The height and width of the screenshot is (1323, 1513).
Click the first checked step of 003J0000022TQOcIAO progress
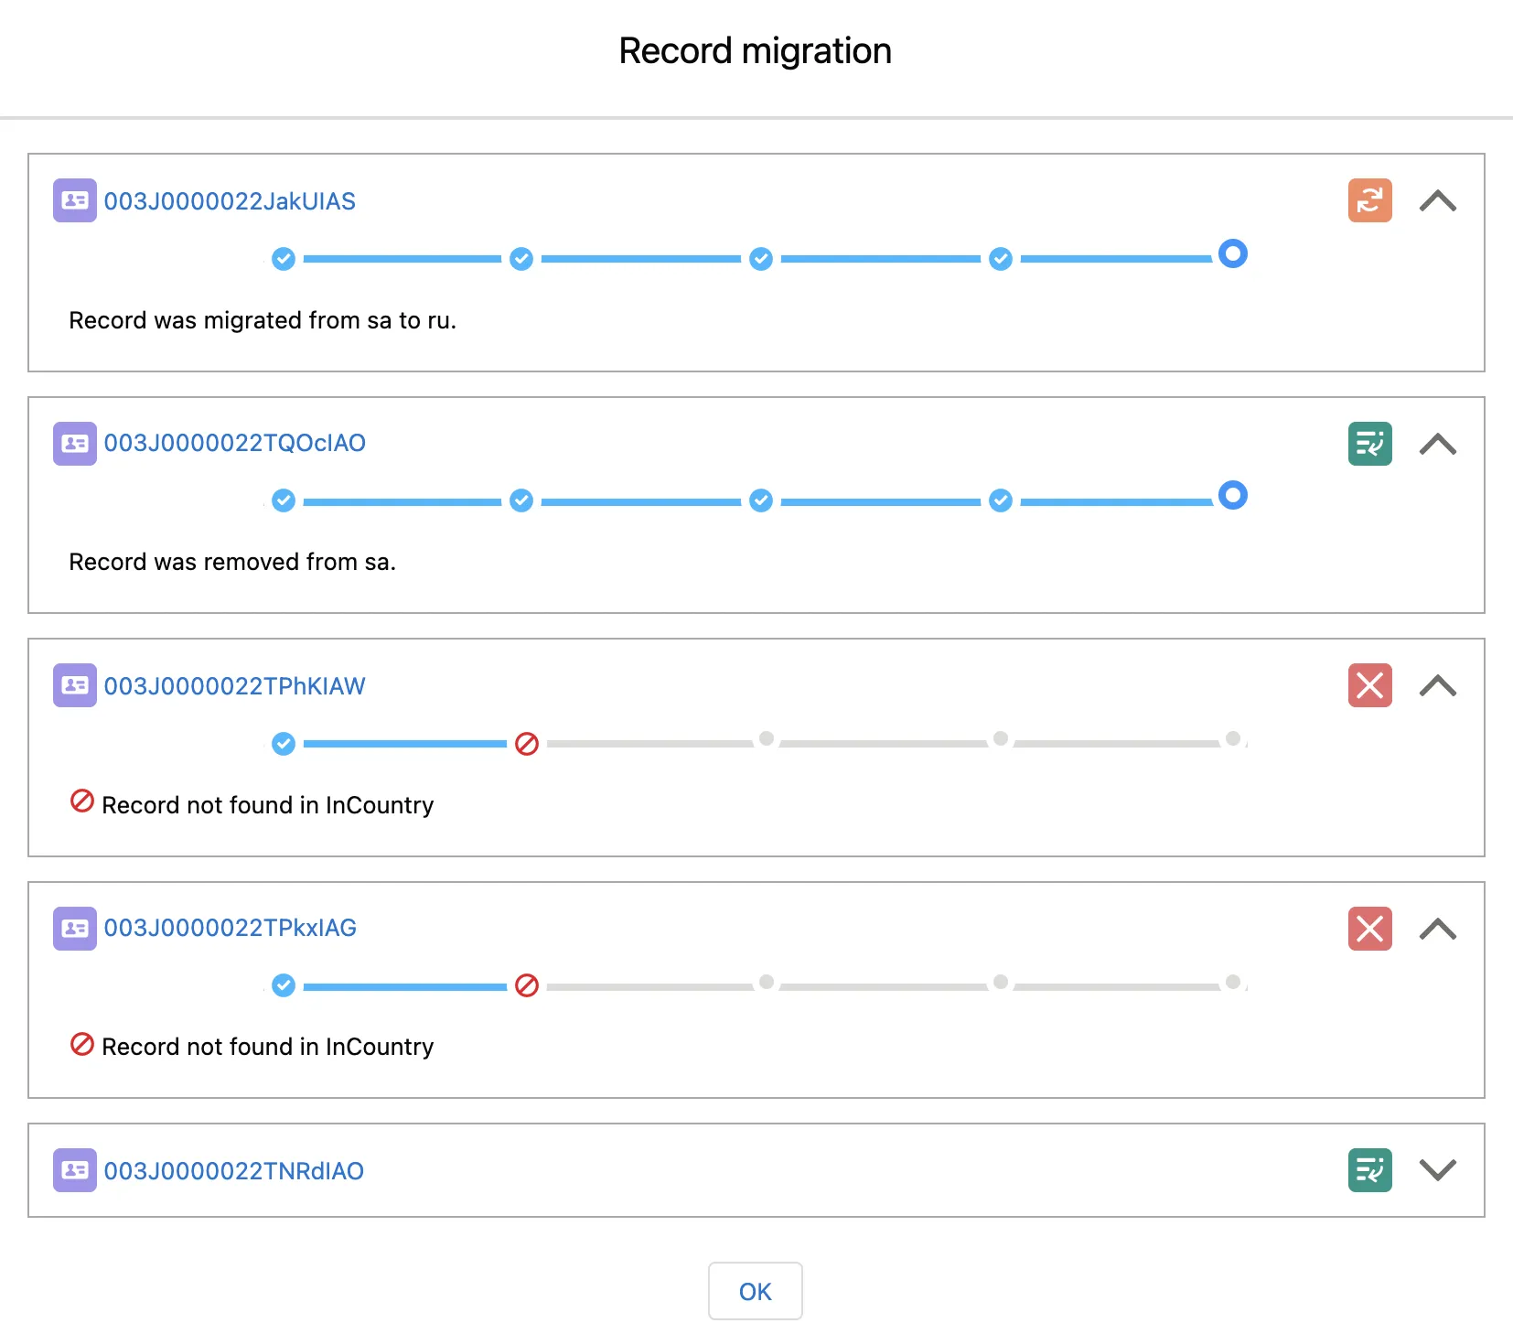click(284, 500)
